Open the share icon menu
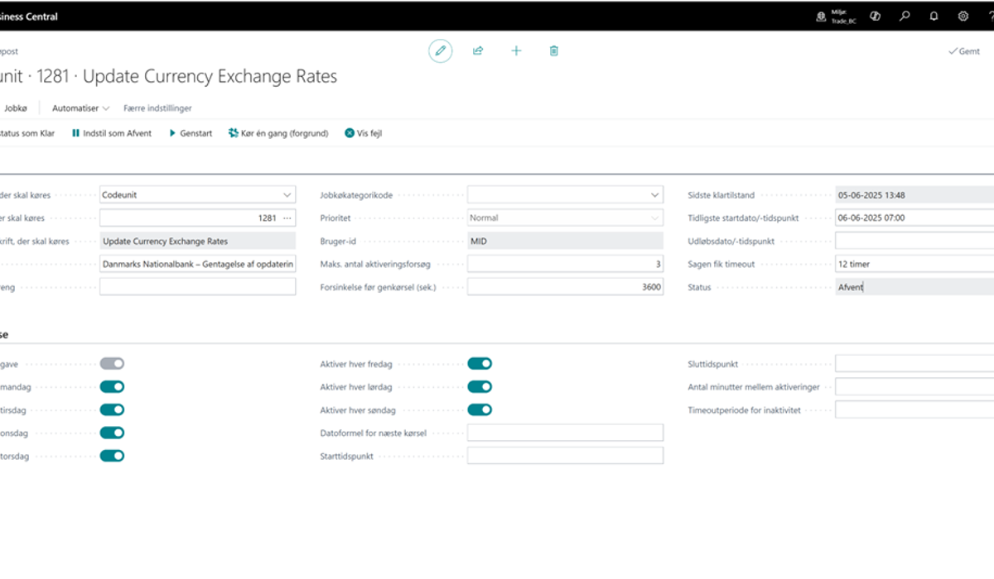This screenshot has height=579, width=994. [478, 51]
